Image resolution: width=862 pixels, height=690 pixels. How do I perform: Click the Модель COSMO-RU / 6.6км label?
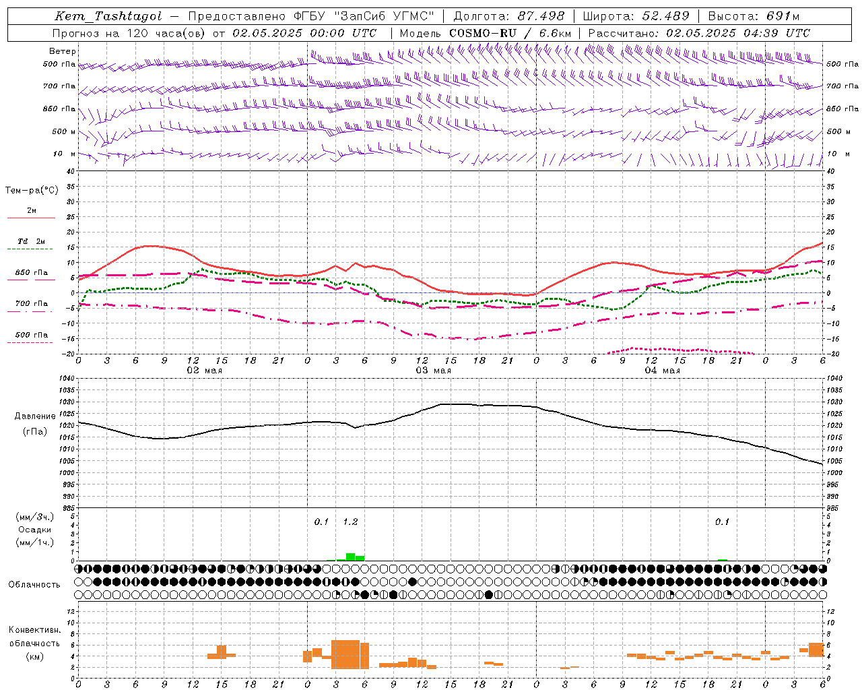pyautogui.click(x=485, y=33)
